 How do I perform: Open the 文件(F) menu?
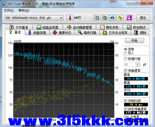9,10
